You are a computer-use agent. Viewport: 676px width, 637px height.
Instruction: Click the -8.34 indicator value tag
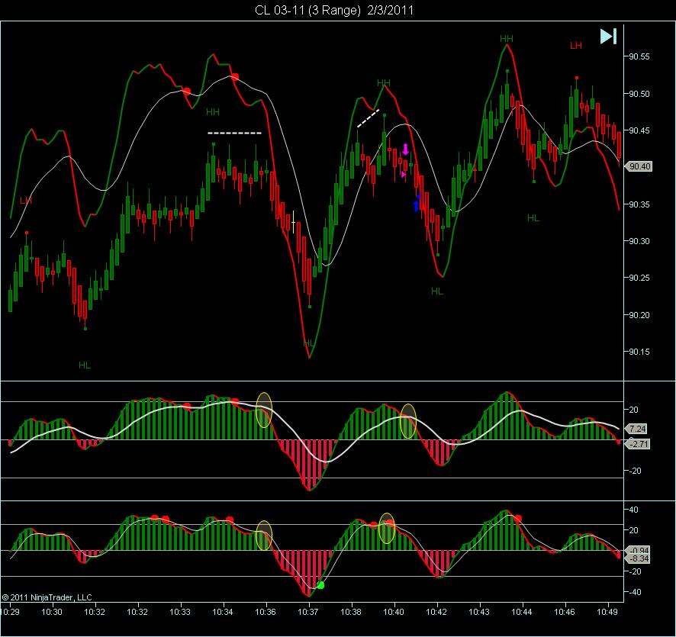(x=639, y=558)
